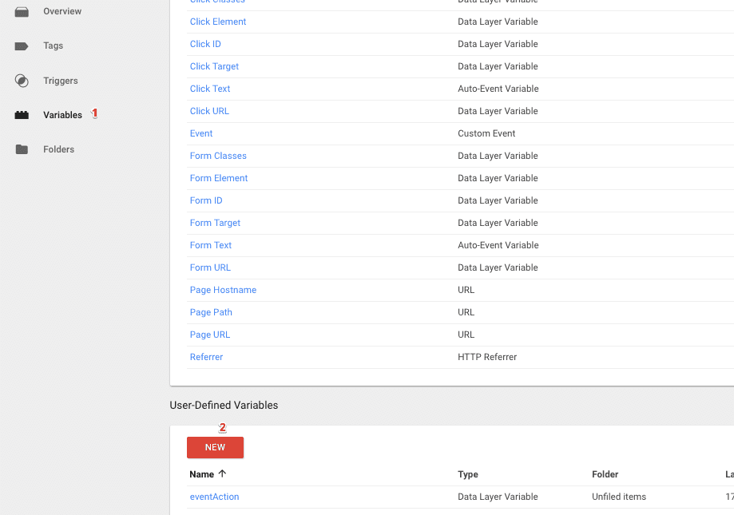Click the NEW variable button
The width and height of the screenshot is (734, 515).
point(214,447)
